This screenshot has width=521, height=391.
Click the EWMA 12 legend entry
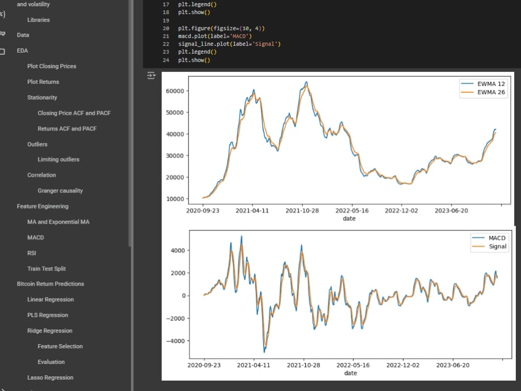tap(483, 84)
